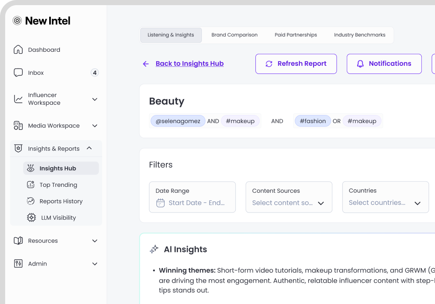Click the Notifications button
The width and height of the screenshot is (435, 304).
pos(384,64)
